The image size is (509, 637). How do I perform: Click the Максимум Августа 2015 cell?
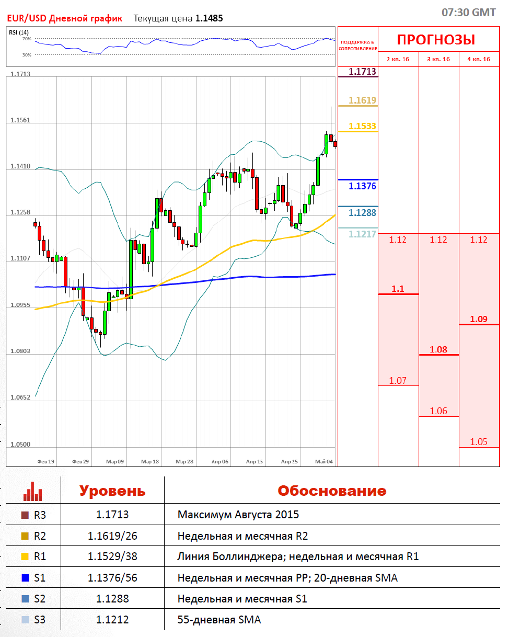click(x=238, y=515)
